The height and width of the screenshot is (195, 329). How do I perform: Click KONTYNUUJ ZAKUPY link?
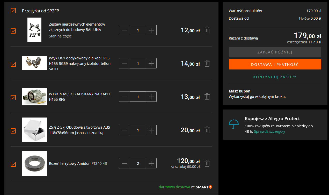275,77
